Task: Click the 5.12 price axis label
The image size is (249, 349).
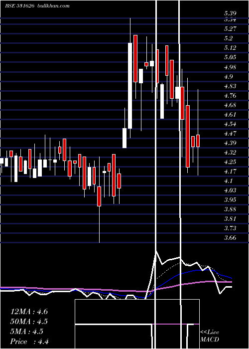Action: point(230,48)
